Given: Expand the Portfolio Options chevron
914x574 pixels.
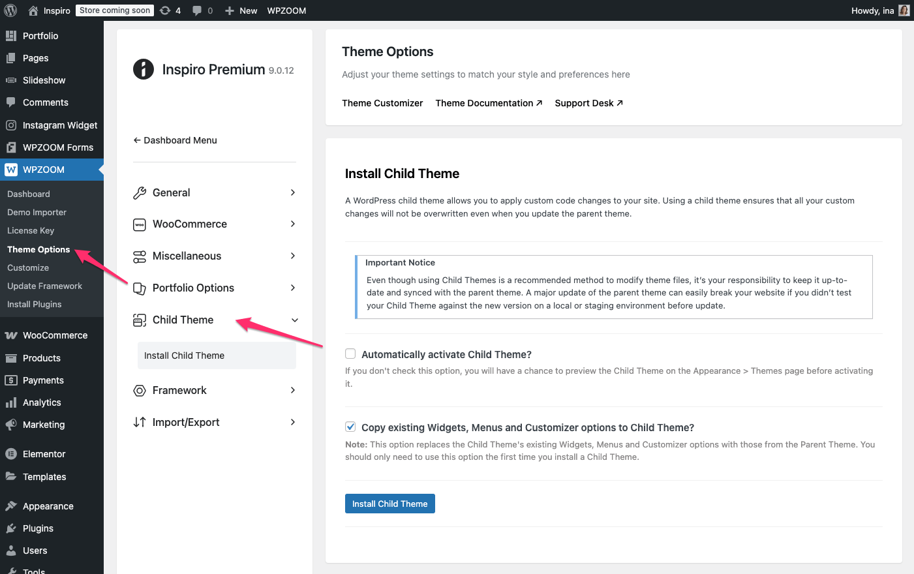Looking at the screenshot, I should pos(293,288).
